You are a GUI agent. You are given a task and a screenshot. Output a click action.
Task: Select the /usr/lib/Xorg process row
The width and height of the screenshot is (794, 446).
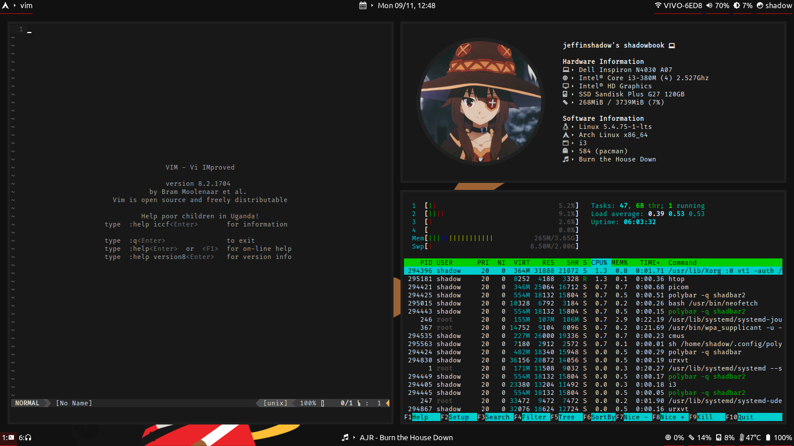point(593,271)
